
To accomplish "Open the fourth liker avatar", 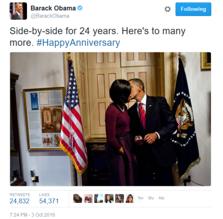I will click(109, 198).
